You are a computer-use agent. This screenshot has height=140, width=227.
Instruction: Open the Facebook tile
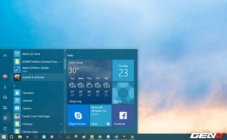tap(123, 116)
